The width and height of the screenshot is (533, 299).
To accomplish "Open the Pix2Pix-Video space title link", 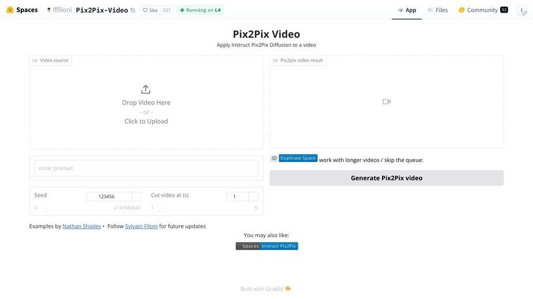I will coord(102,10).
